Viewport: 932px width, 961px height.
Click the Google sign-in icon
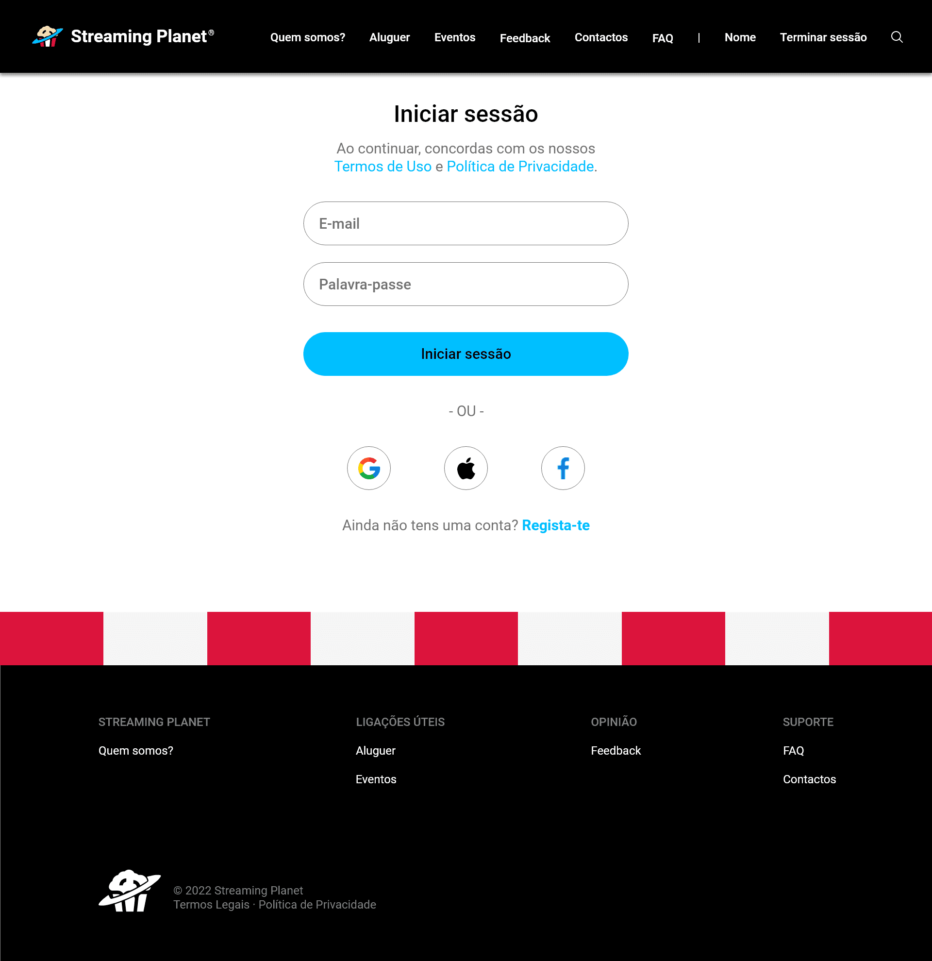(369, 468)
